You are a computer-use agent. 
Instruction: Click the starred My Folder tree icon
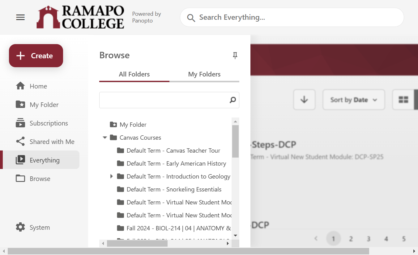[x=113, y=125]
